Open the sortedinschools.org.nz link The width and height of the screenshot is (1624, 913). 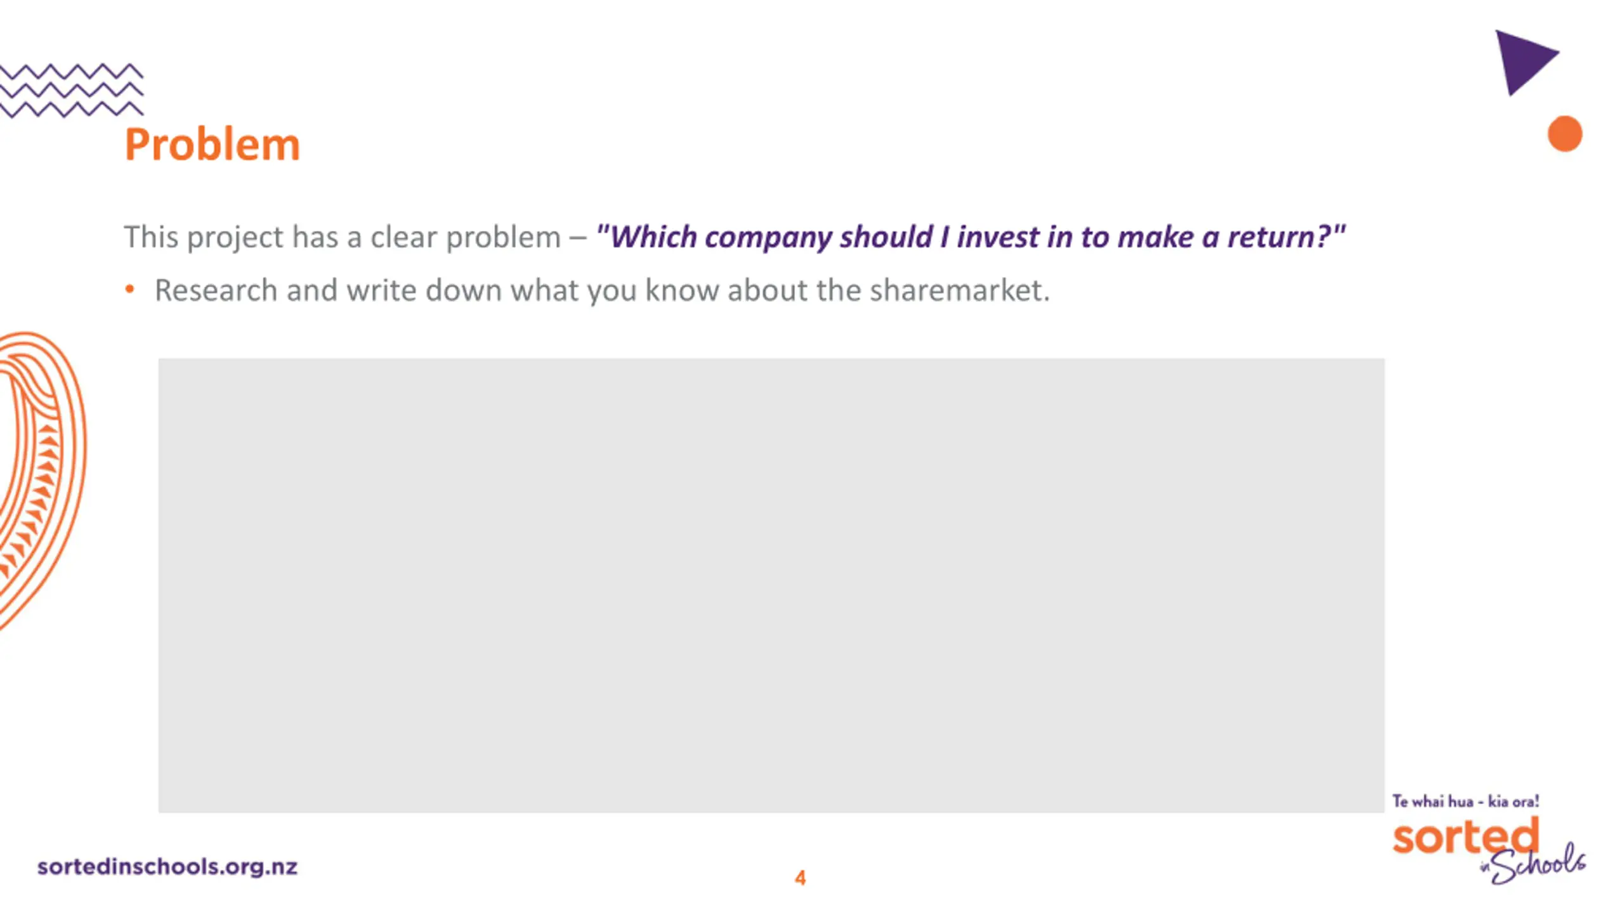click(167, 867)
